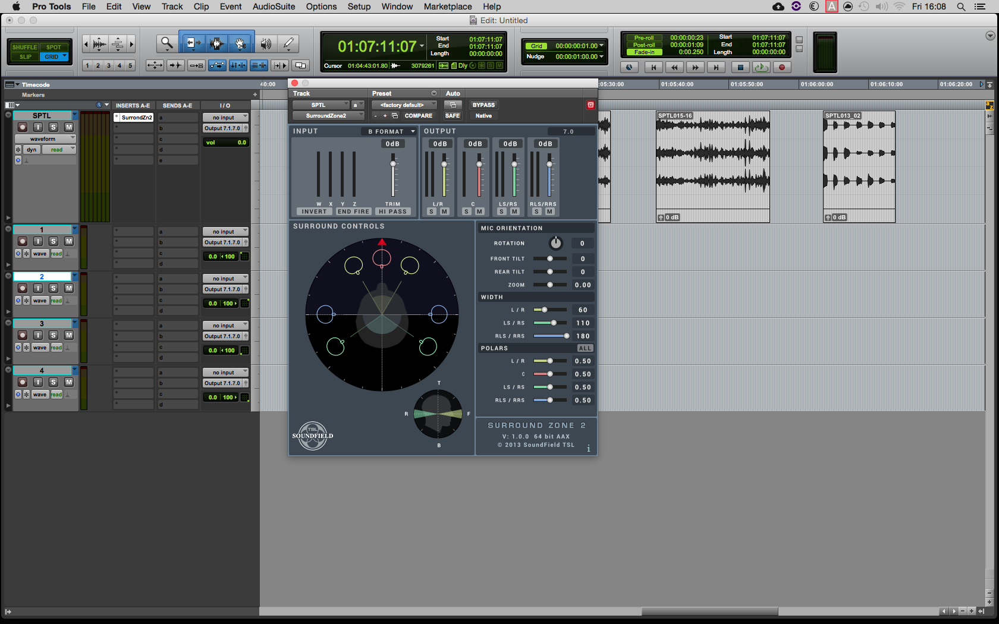Select the Zoomer magnifier tool
The height and width of the screenshot is (624, 999).
167,43
